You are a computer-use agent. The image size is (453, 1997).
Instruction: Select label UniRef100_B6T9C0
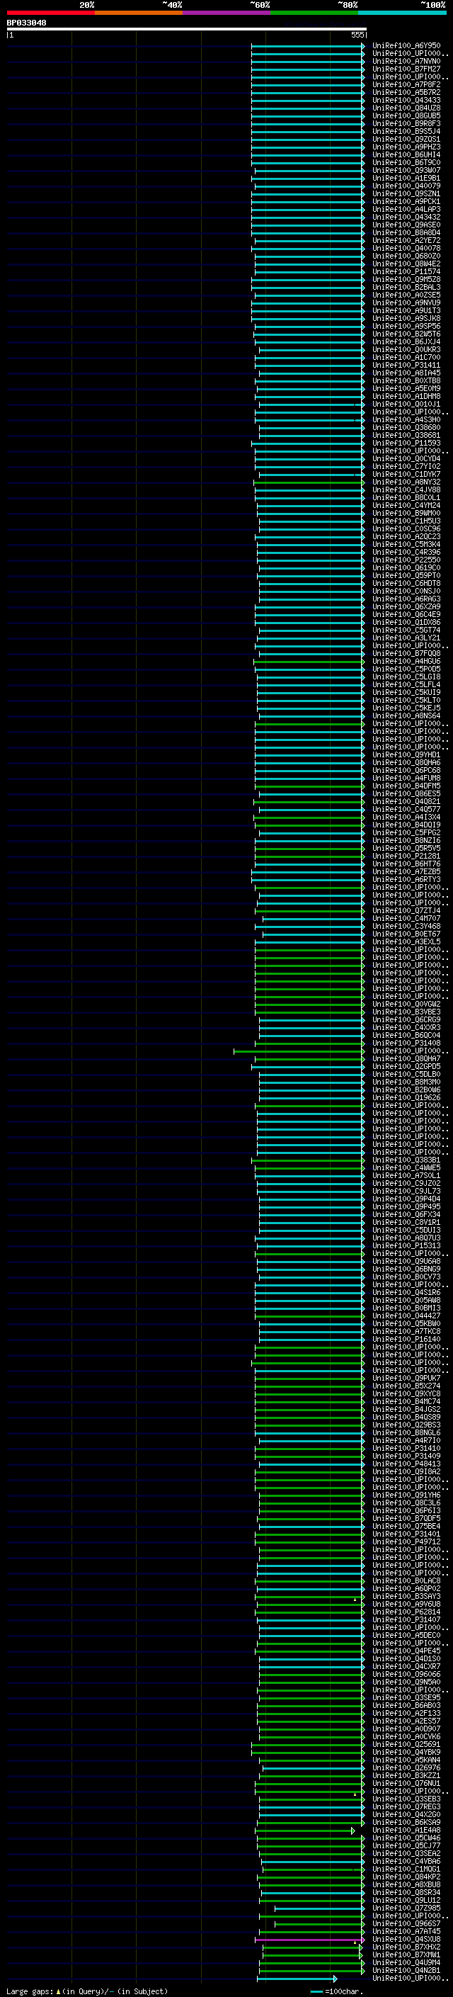click(406, 163)
